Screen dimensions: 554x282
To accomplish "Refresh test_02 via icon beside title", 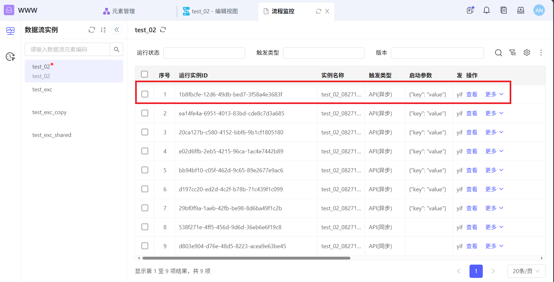I will (x=163, y=30).
